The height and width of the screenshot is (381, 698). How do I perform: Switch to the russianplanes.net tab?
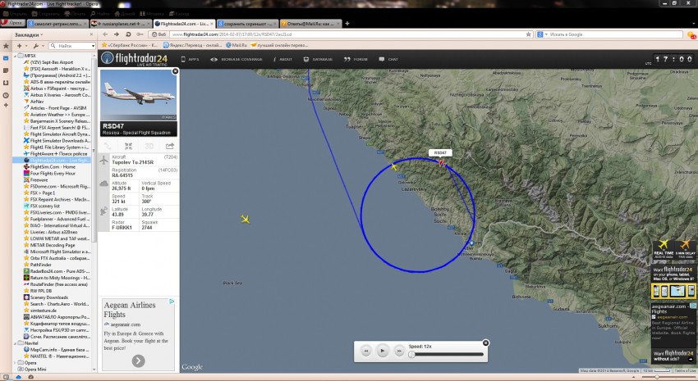point(121,24)
